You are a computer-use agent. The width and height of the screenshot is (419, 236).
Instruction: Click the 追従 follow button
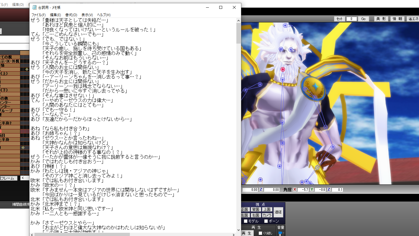tap(278, 212)
